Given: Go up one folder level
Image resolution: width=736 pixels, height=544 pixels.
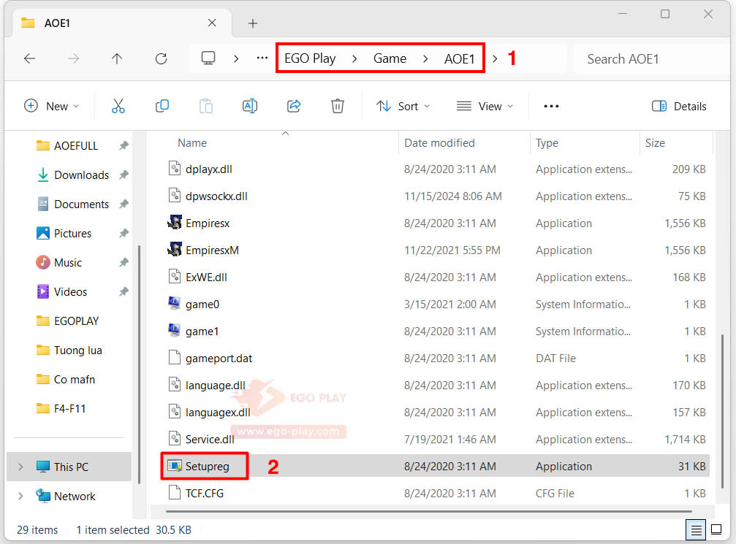Looking at the screenshot, I should click(117, 58).
